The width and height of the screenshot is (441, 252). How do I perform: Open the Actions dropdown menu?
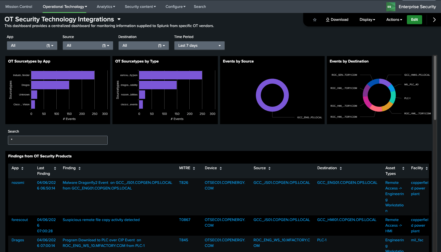click(x=394, y=20)
